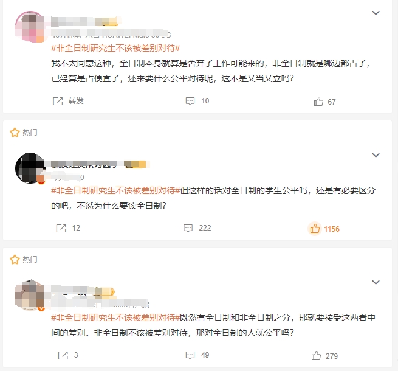Repost the post with 12 shares
398x371 pixels.
(x=61, y=228)
